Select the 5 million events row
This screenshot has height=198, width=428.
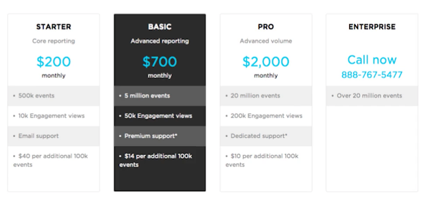click(160, 96)
